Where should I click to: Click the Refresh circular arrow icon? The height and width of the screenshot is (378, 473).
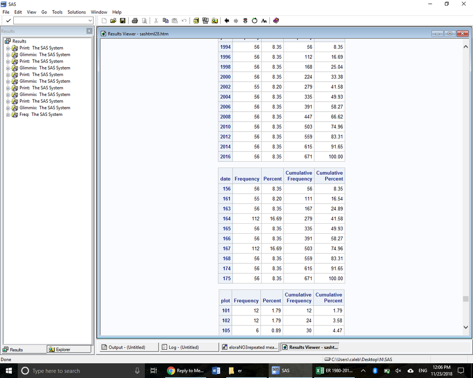click(x=254, y=21)
